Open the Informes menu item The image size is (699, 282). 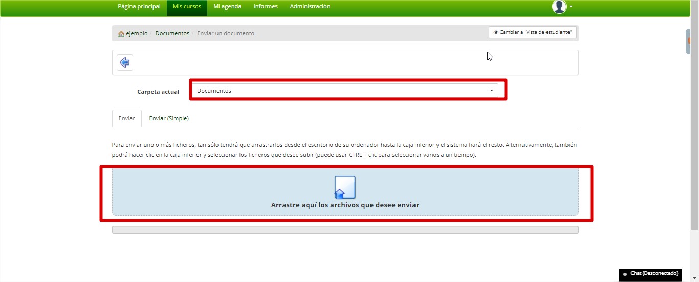click(266, 7)
